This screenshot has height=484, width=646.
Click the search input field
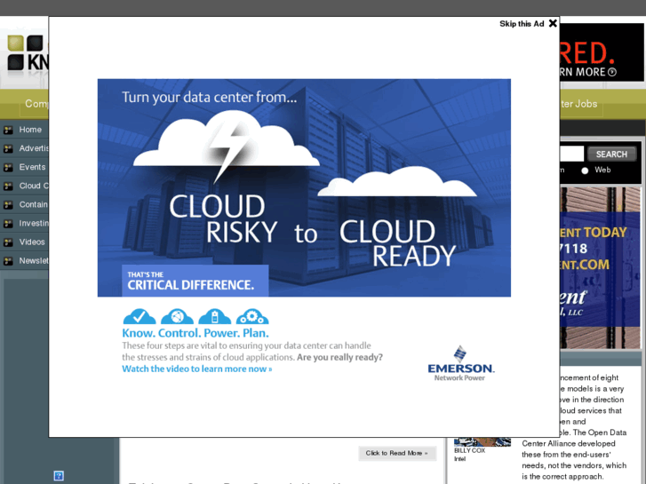point(572,154)
